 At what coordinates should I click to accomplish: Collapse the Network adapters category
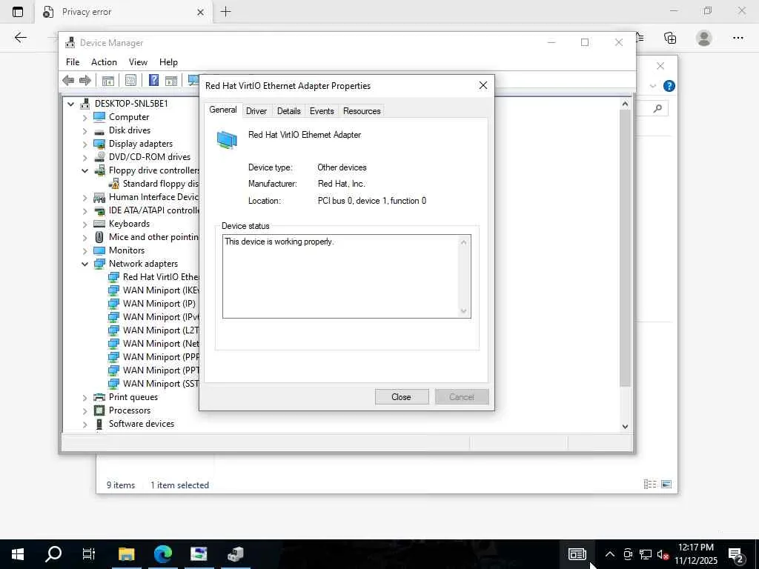84,264
